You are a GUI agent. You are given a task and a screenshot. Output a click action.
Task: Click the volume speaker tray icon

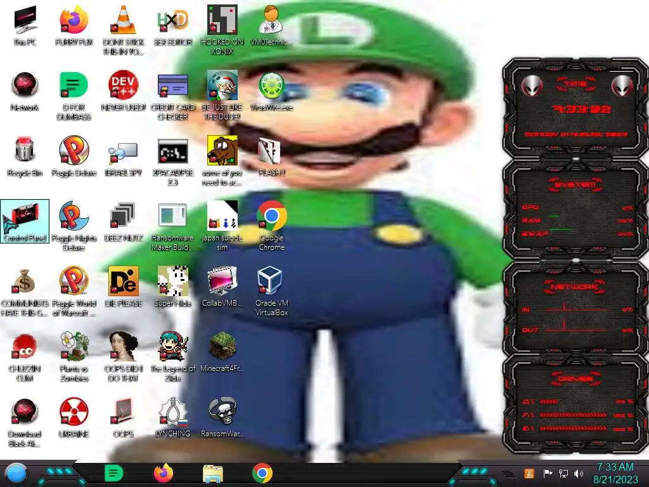tap(579, 473)
